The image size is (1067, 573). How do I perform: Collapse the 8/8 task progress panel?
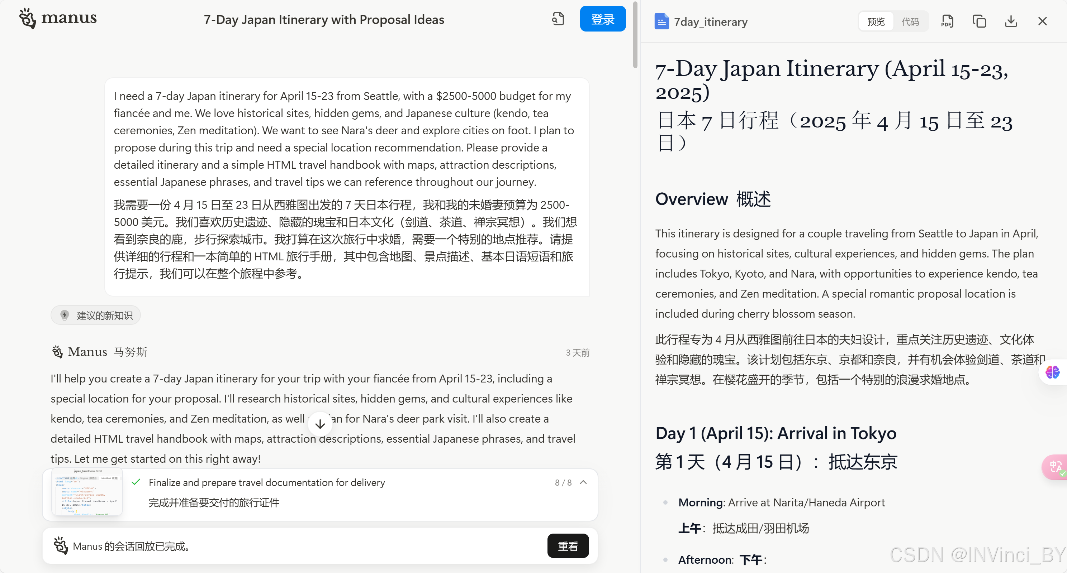coord(583,482)
